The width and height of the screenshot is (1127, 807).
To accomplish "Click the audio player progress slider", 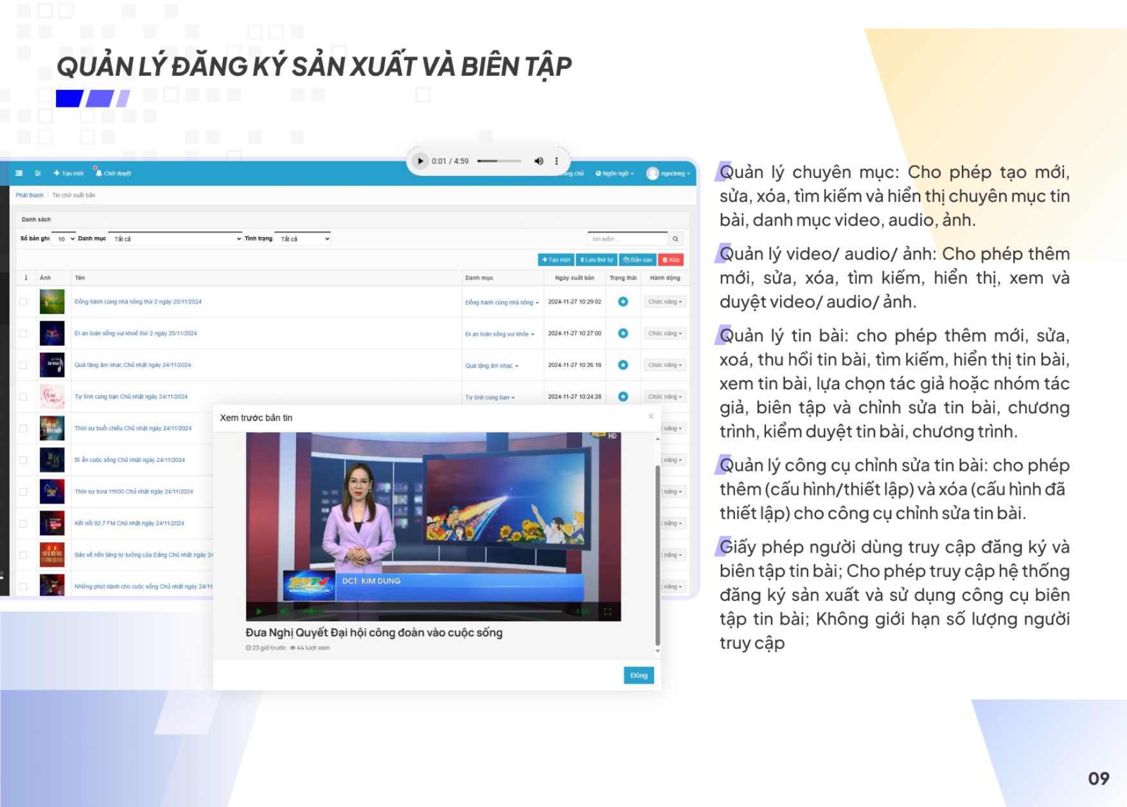I will click(x=499, y=161).
